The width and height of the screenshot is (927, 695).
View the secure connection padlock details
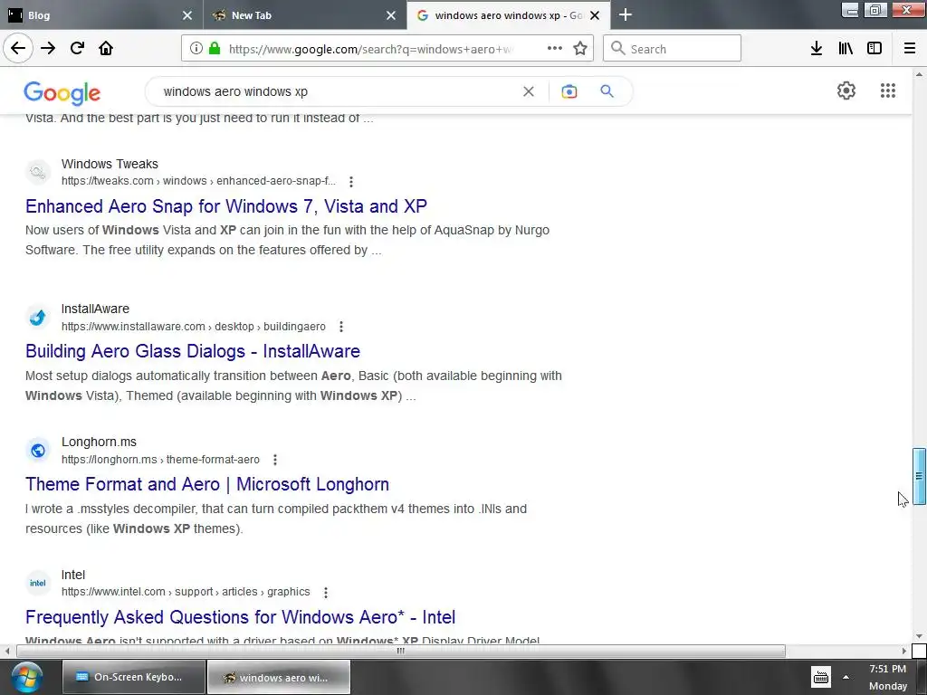click(215, 48)
